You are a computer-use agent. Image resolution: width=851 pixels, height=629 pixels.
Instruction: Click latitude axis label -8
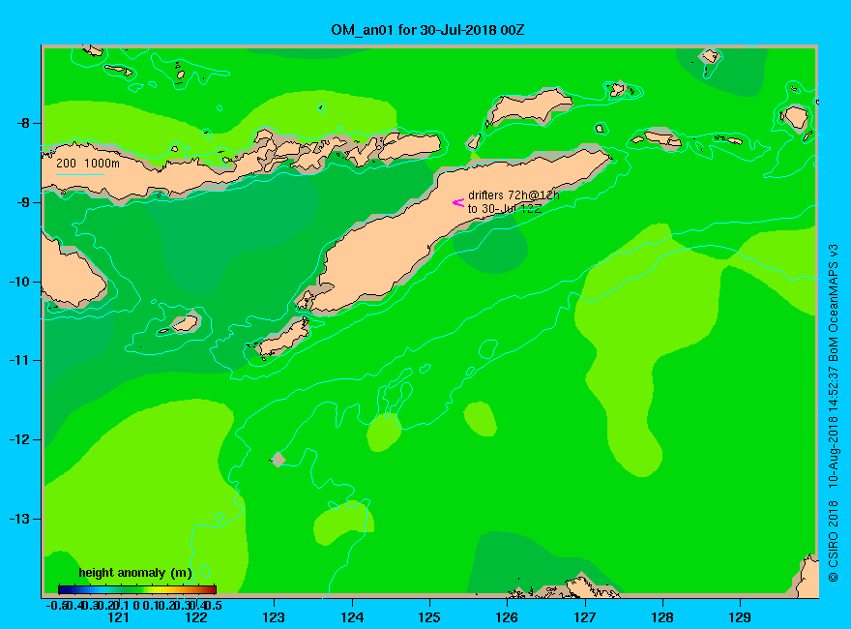click(x=23, y=123)
